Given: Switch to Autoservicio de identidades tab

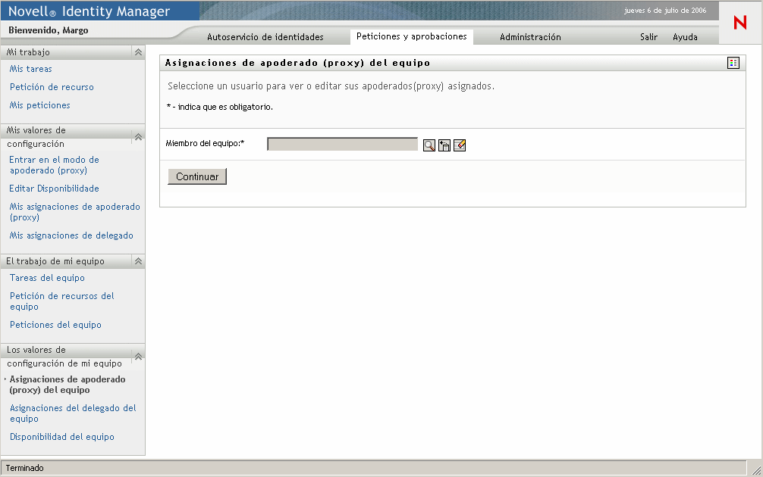Looking at the screenshot, I should (265, 37).
